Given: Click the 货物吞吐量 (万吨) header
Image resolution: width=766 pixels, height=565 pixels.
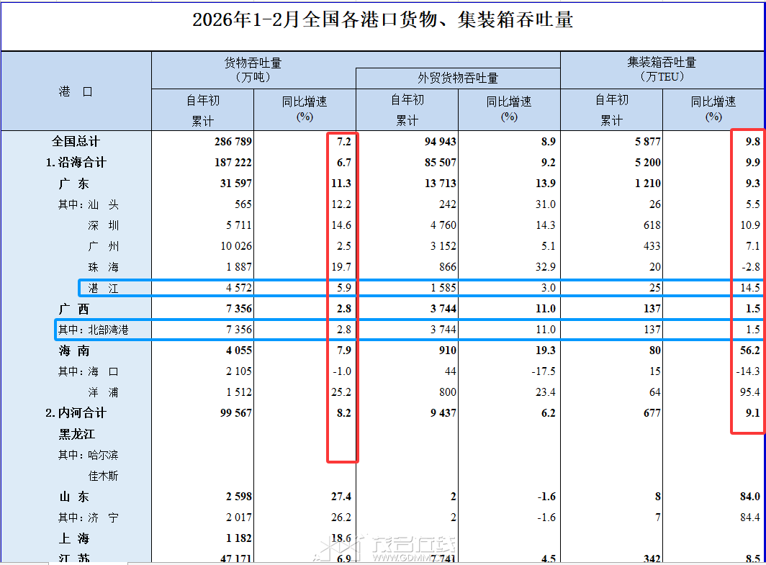Looking at the screenshot, I should click(x=253, y=70).
